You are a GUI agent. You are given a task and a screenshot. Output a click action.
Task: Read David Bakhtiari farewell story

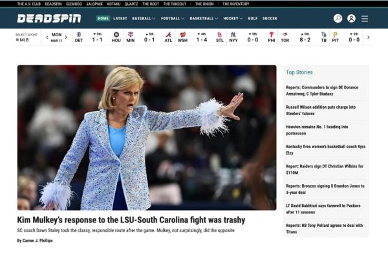tap(323, 209)
